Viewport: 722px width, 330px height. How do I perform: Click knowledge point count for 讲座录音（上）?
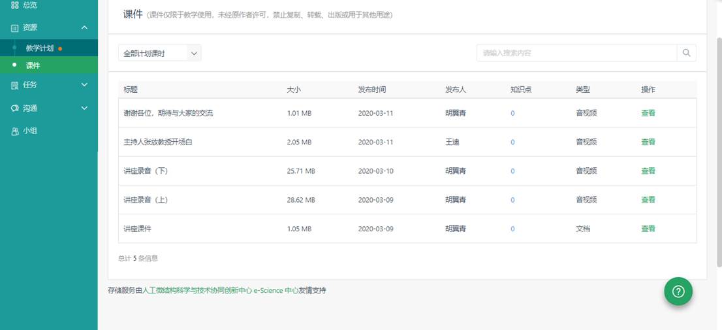pyautogui.click(x=512, y=200)
